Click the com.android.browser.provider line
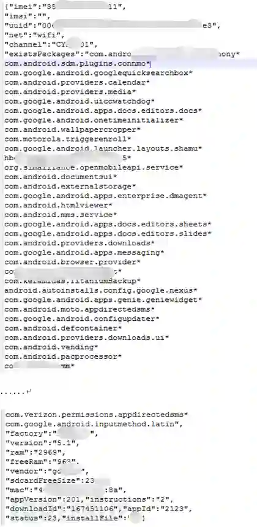257x527 pixels. click(73, 261)
